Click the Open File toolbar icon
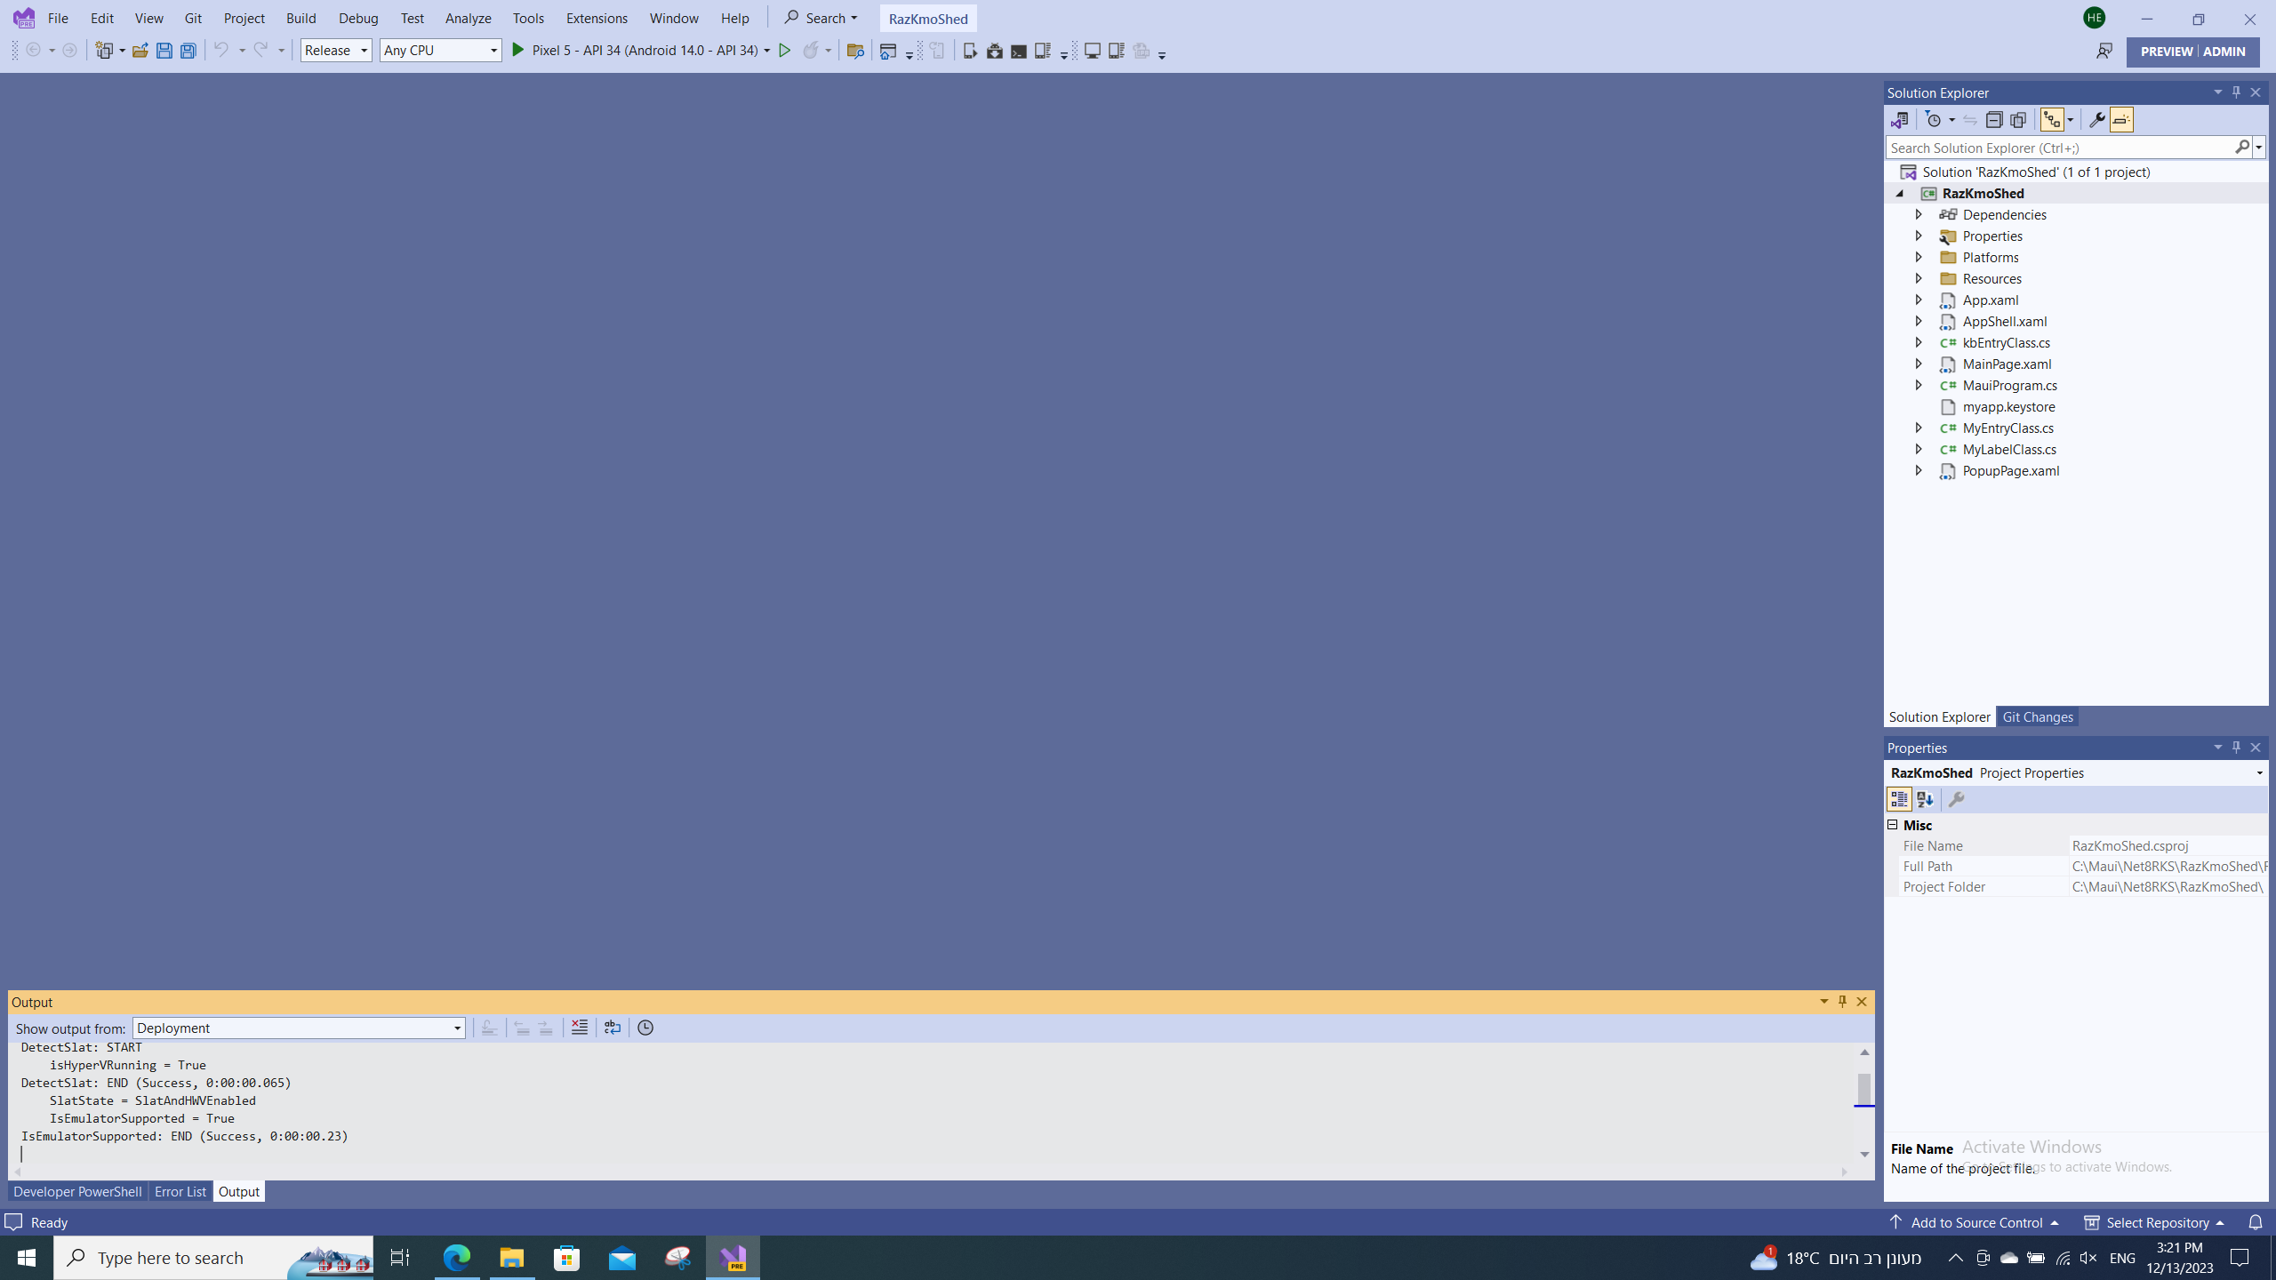2276x1280 pixels. 140,51
